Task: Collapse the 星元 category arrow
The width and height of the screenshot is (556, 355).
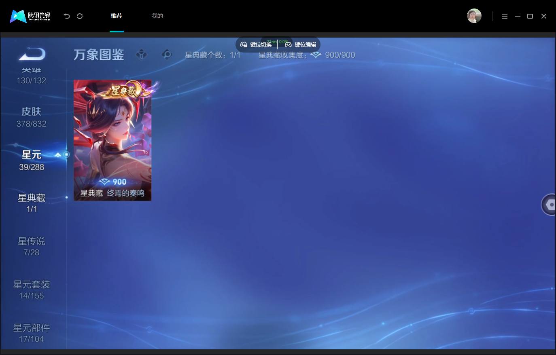Action: pyautogui.click(x=58, y=154)
